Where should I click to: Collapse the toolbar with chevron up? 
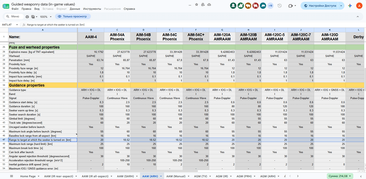[x=358, y=17]
